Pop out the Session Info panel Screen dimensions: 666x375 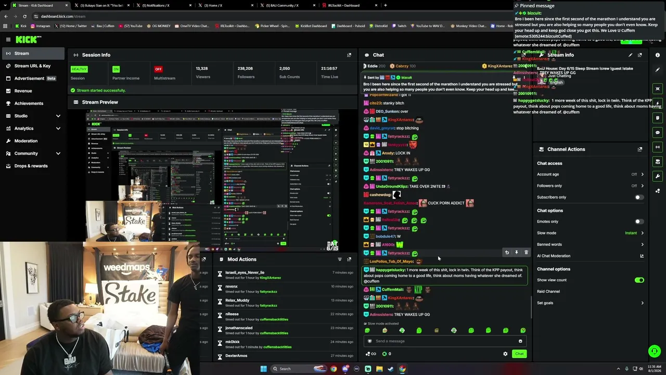tap(349, 55)
